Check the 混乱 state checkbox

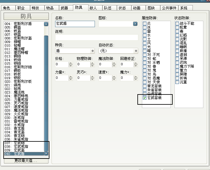[x=177, y=43]
